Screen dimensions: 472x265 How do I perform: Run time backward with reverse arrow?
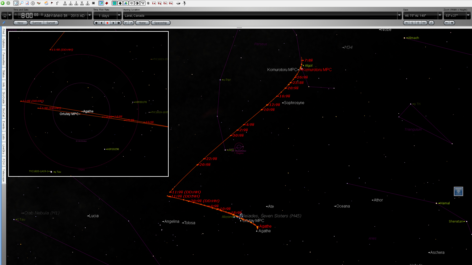tap(102, 23)
